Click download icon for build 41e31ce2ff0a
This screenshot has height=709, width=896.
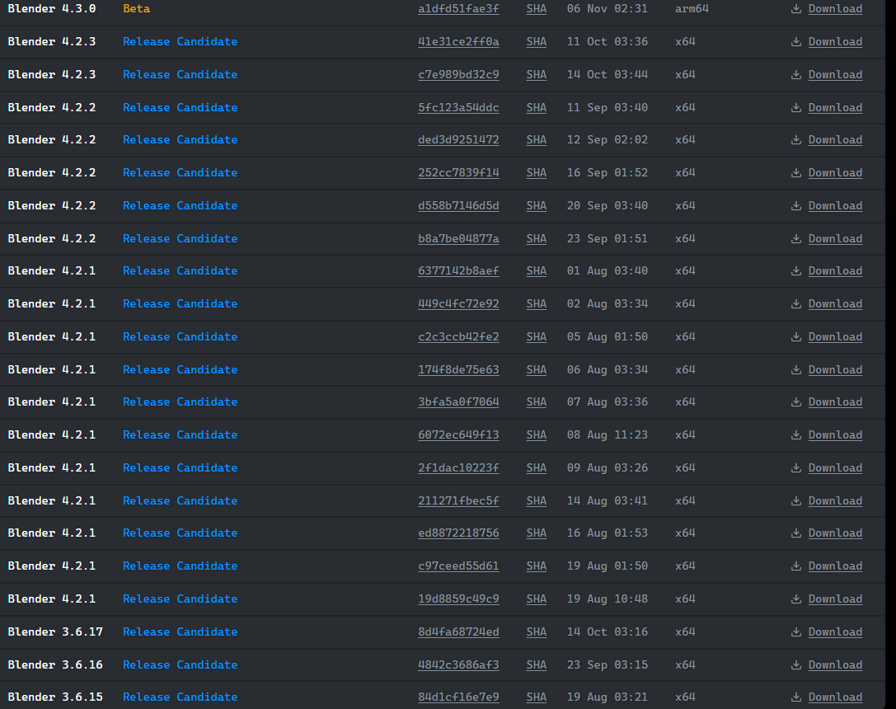[x=796, y=42]
